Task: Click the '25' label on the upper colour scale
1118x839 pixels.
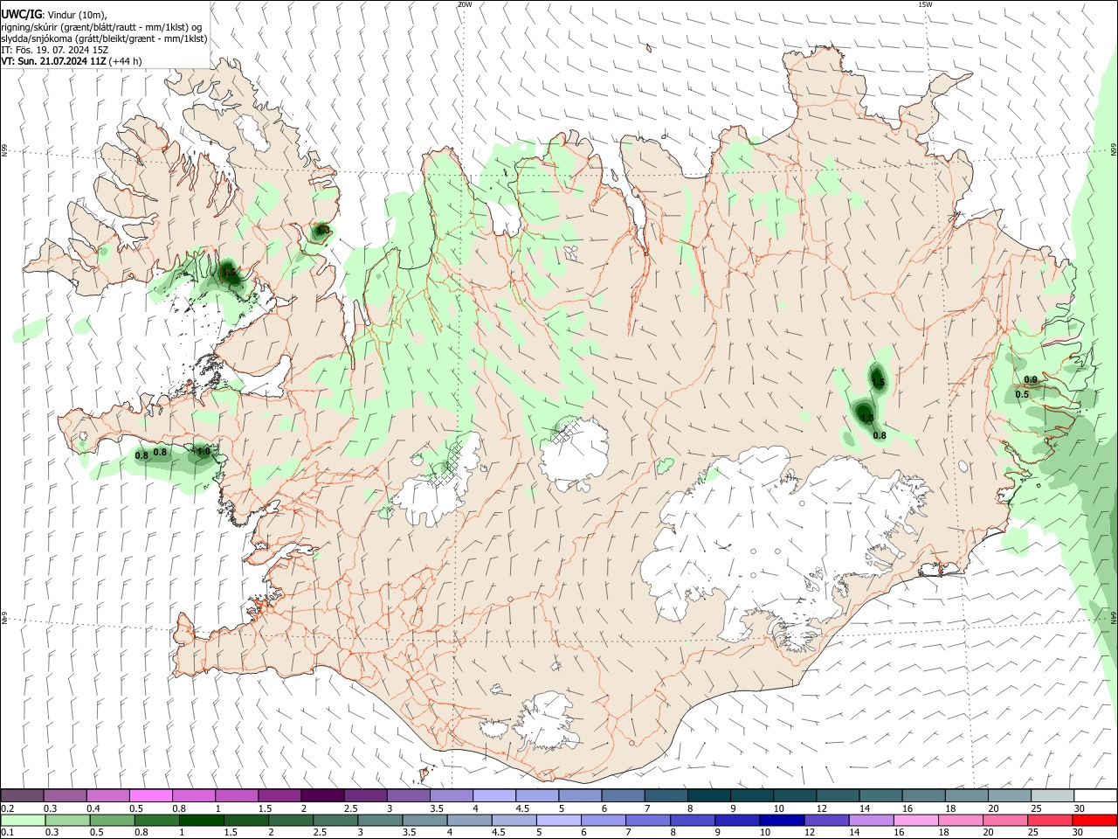Action: tap(1038, 808)
